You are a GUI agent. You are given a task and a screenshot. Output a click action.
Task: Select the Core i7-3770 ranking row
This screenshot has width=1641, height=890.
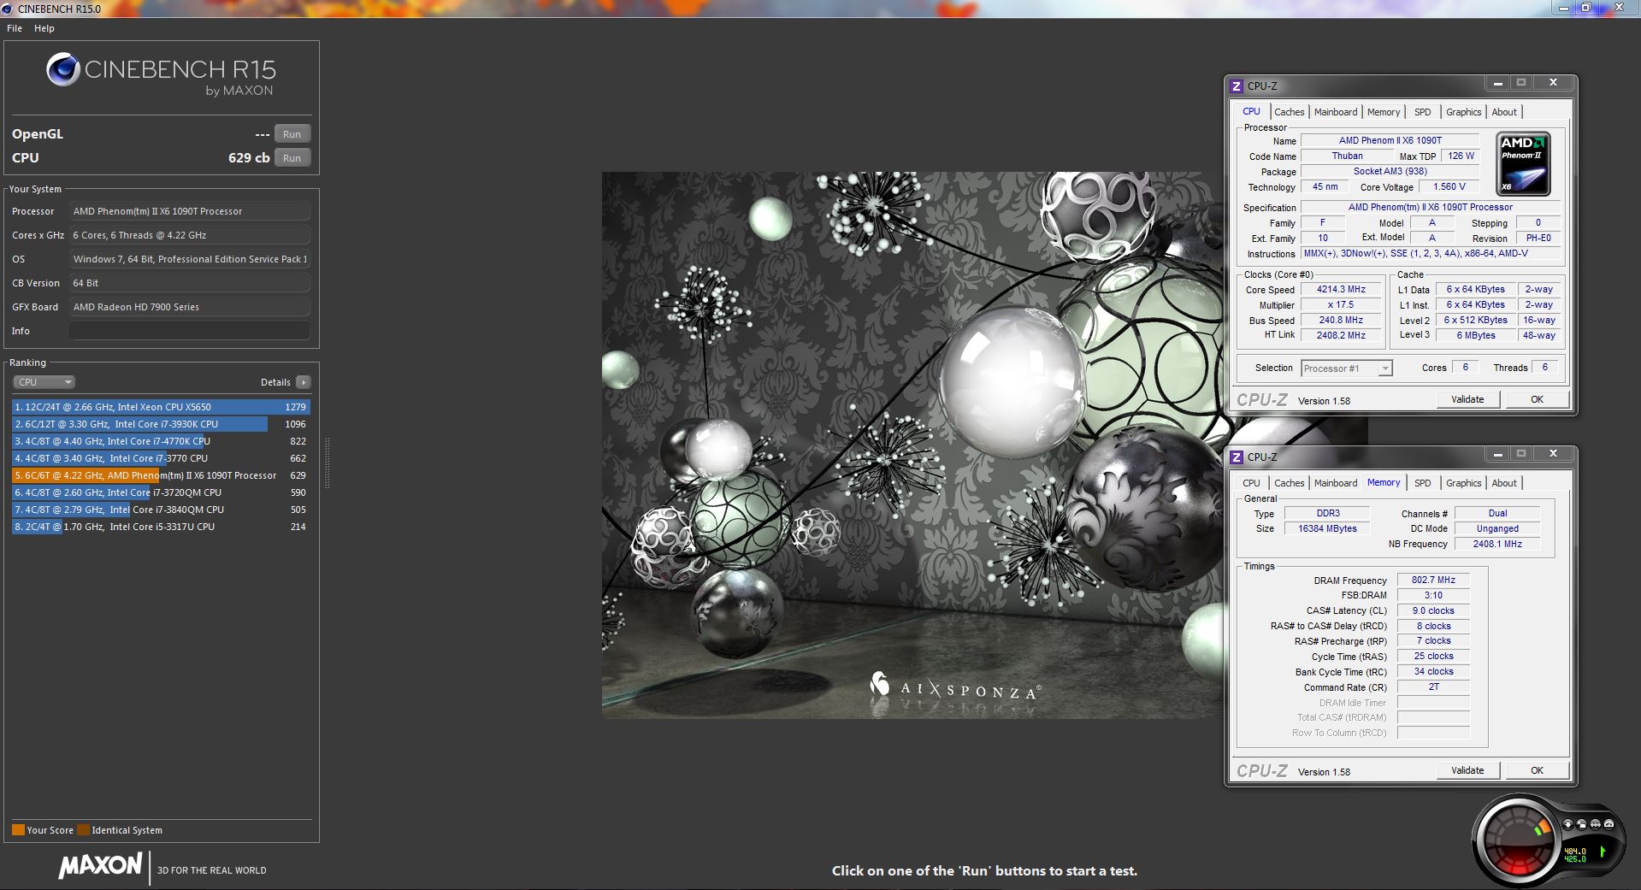click(x=161, y=458)
